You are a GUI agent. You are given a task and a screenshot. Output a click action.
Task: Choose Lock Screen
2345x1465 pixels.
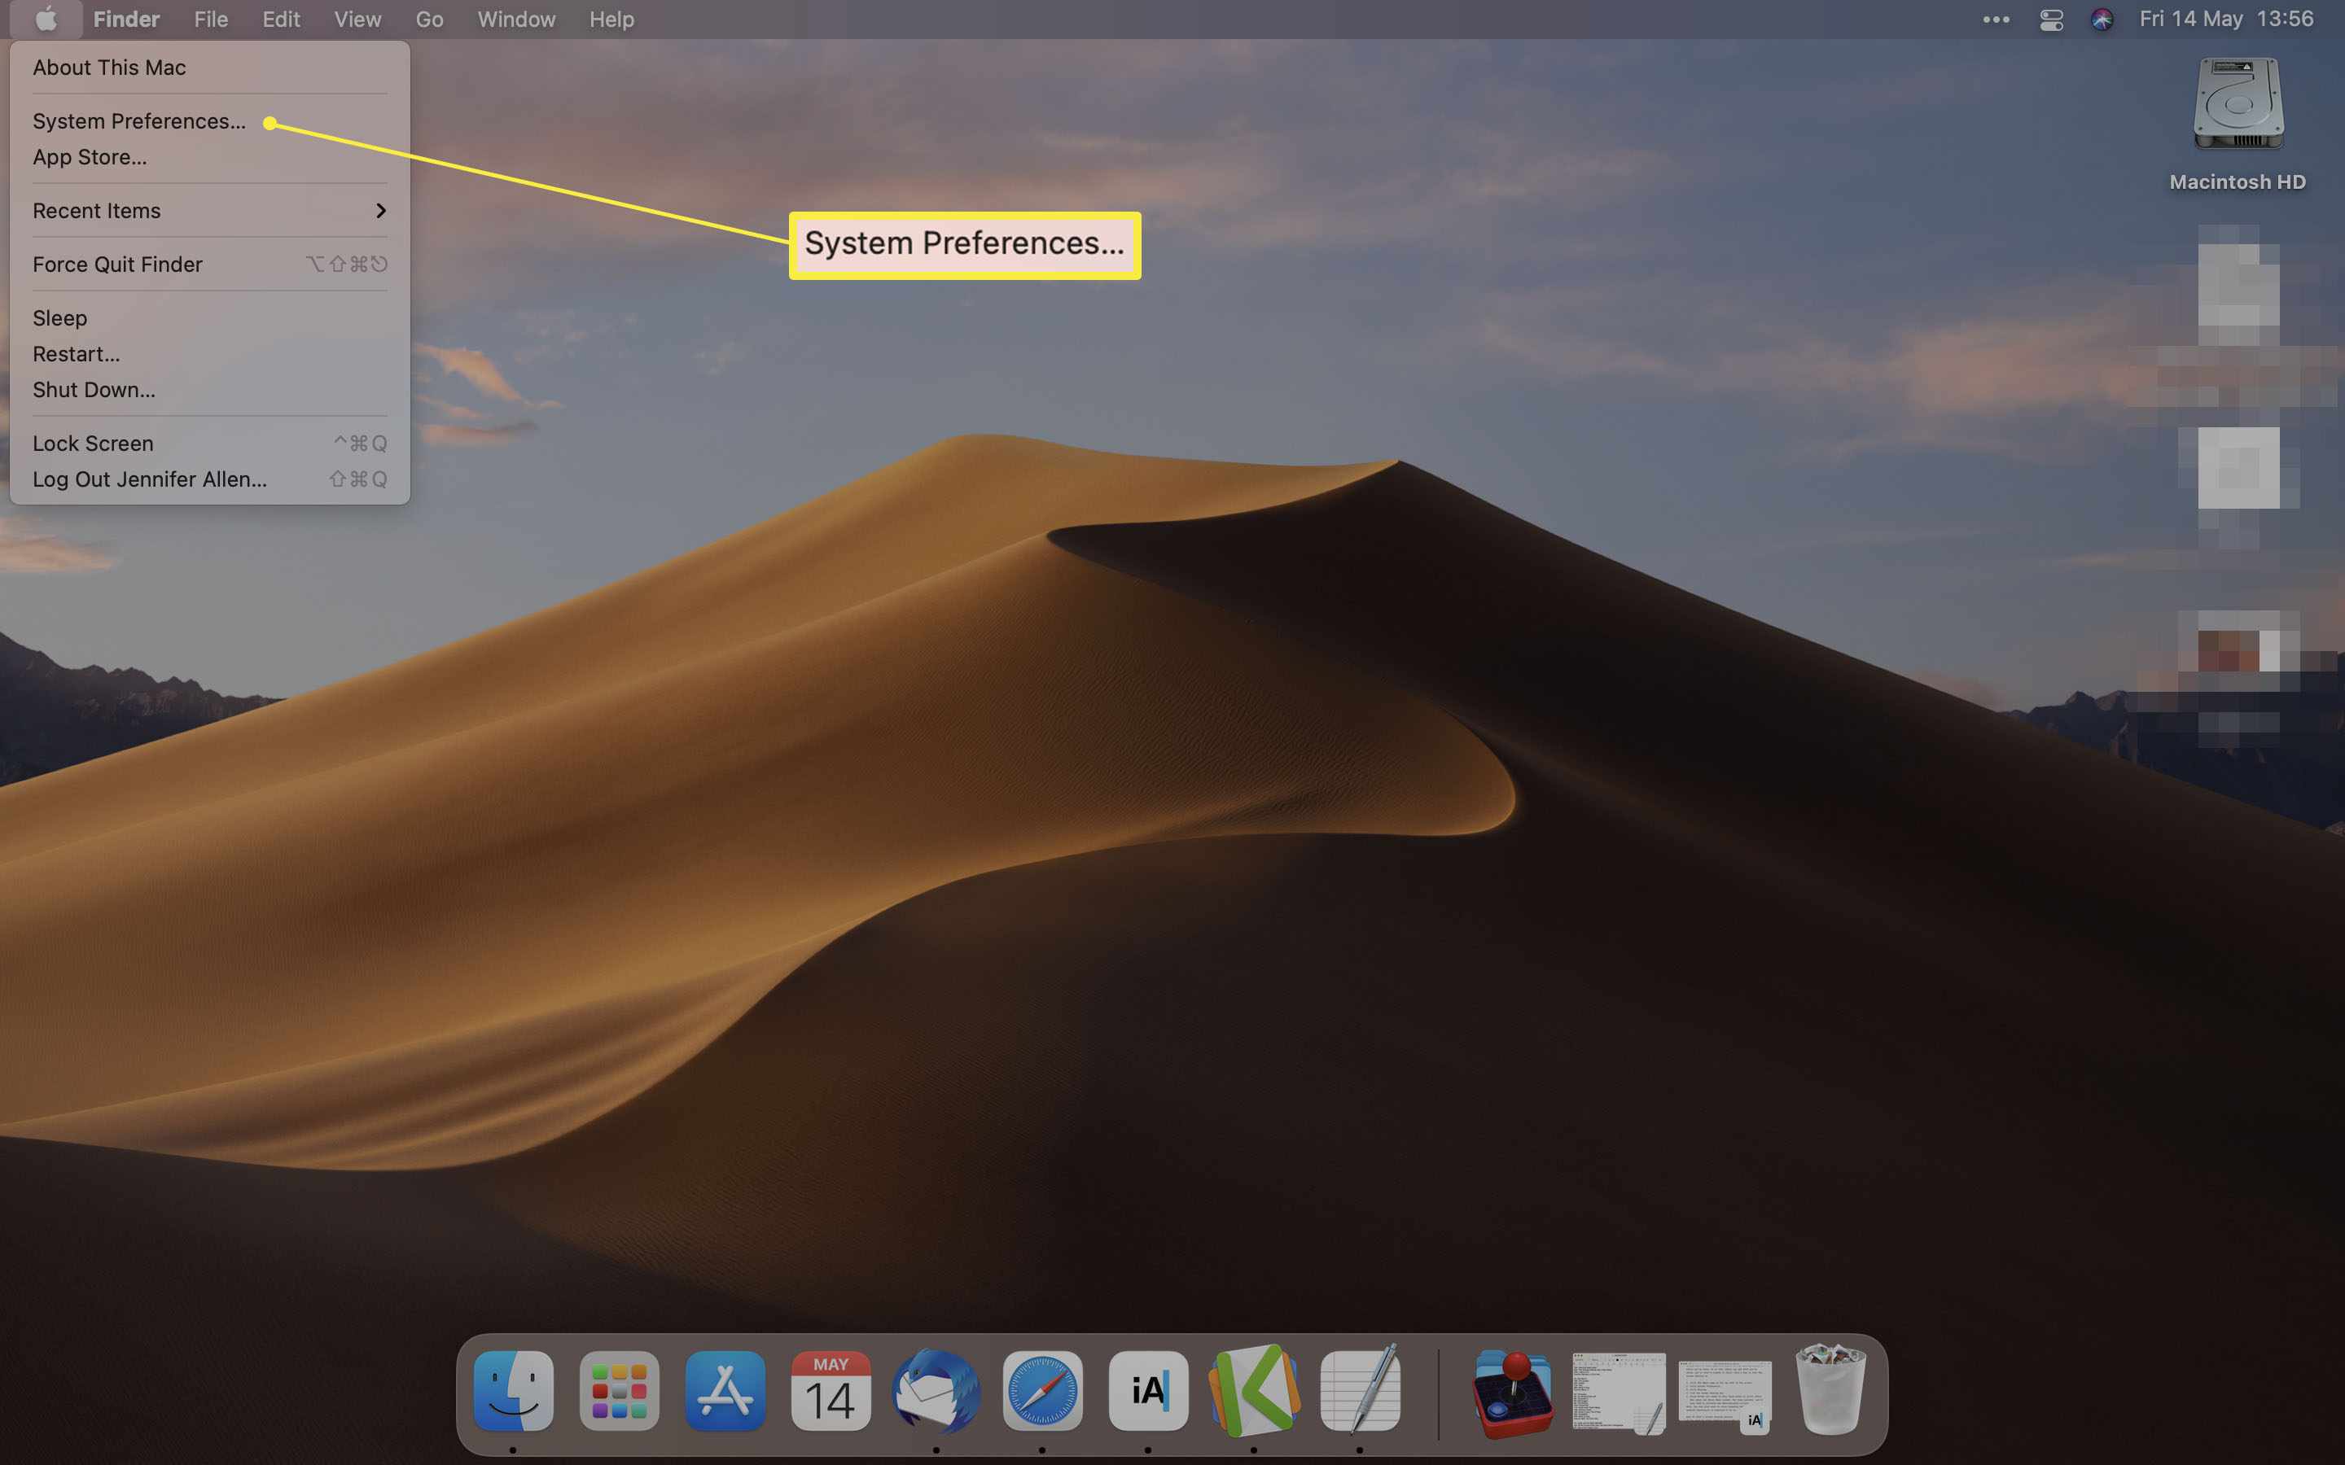click(x=209, y=444)
